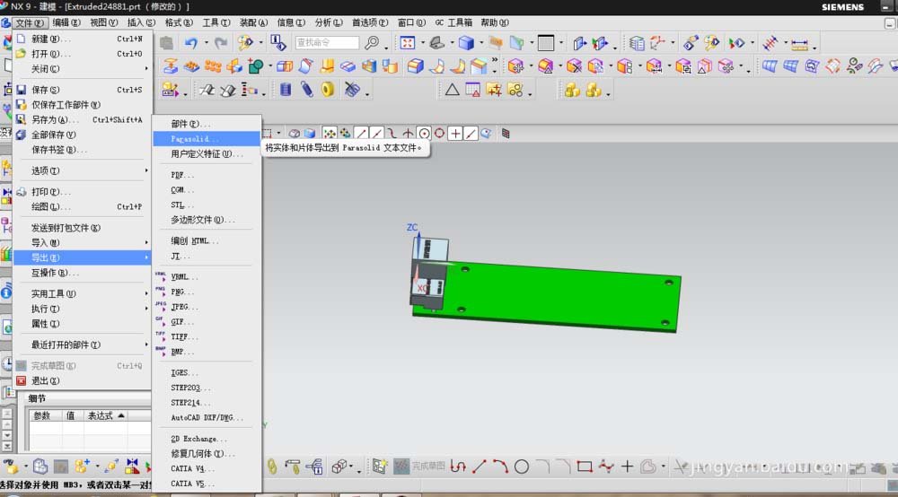Image resolution: width=898 pixels, height=497 pixels.
Task: Toggle the red Quadrant Point snap circle icon
Action: click(x=439, y=134)
